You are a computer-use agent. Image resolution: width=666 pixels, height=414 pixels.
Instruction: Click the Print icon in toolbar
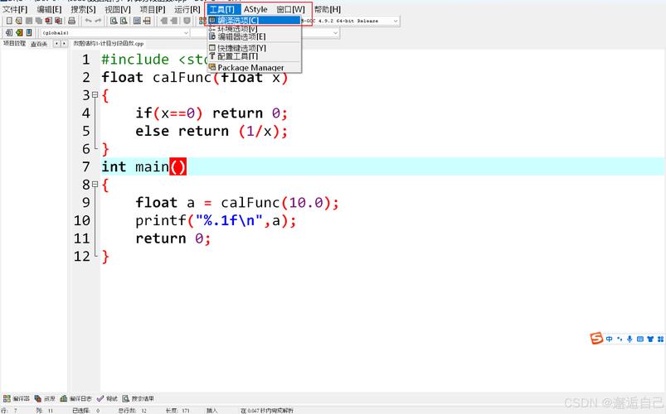tap(72, 21)
